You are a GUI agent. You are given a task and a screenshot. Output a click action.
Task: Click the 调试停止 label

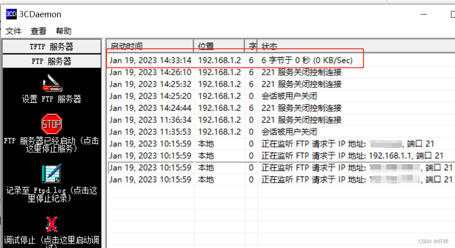tap(52, 242)
